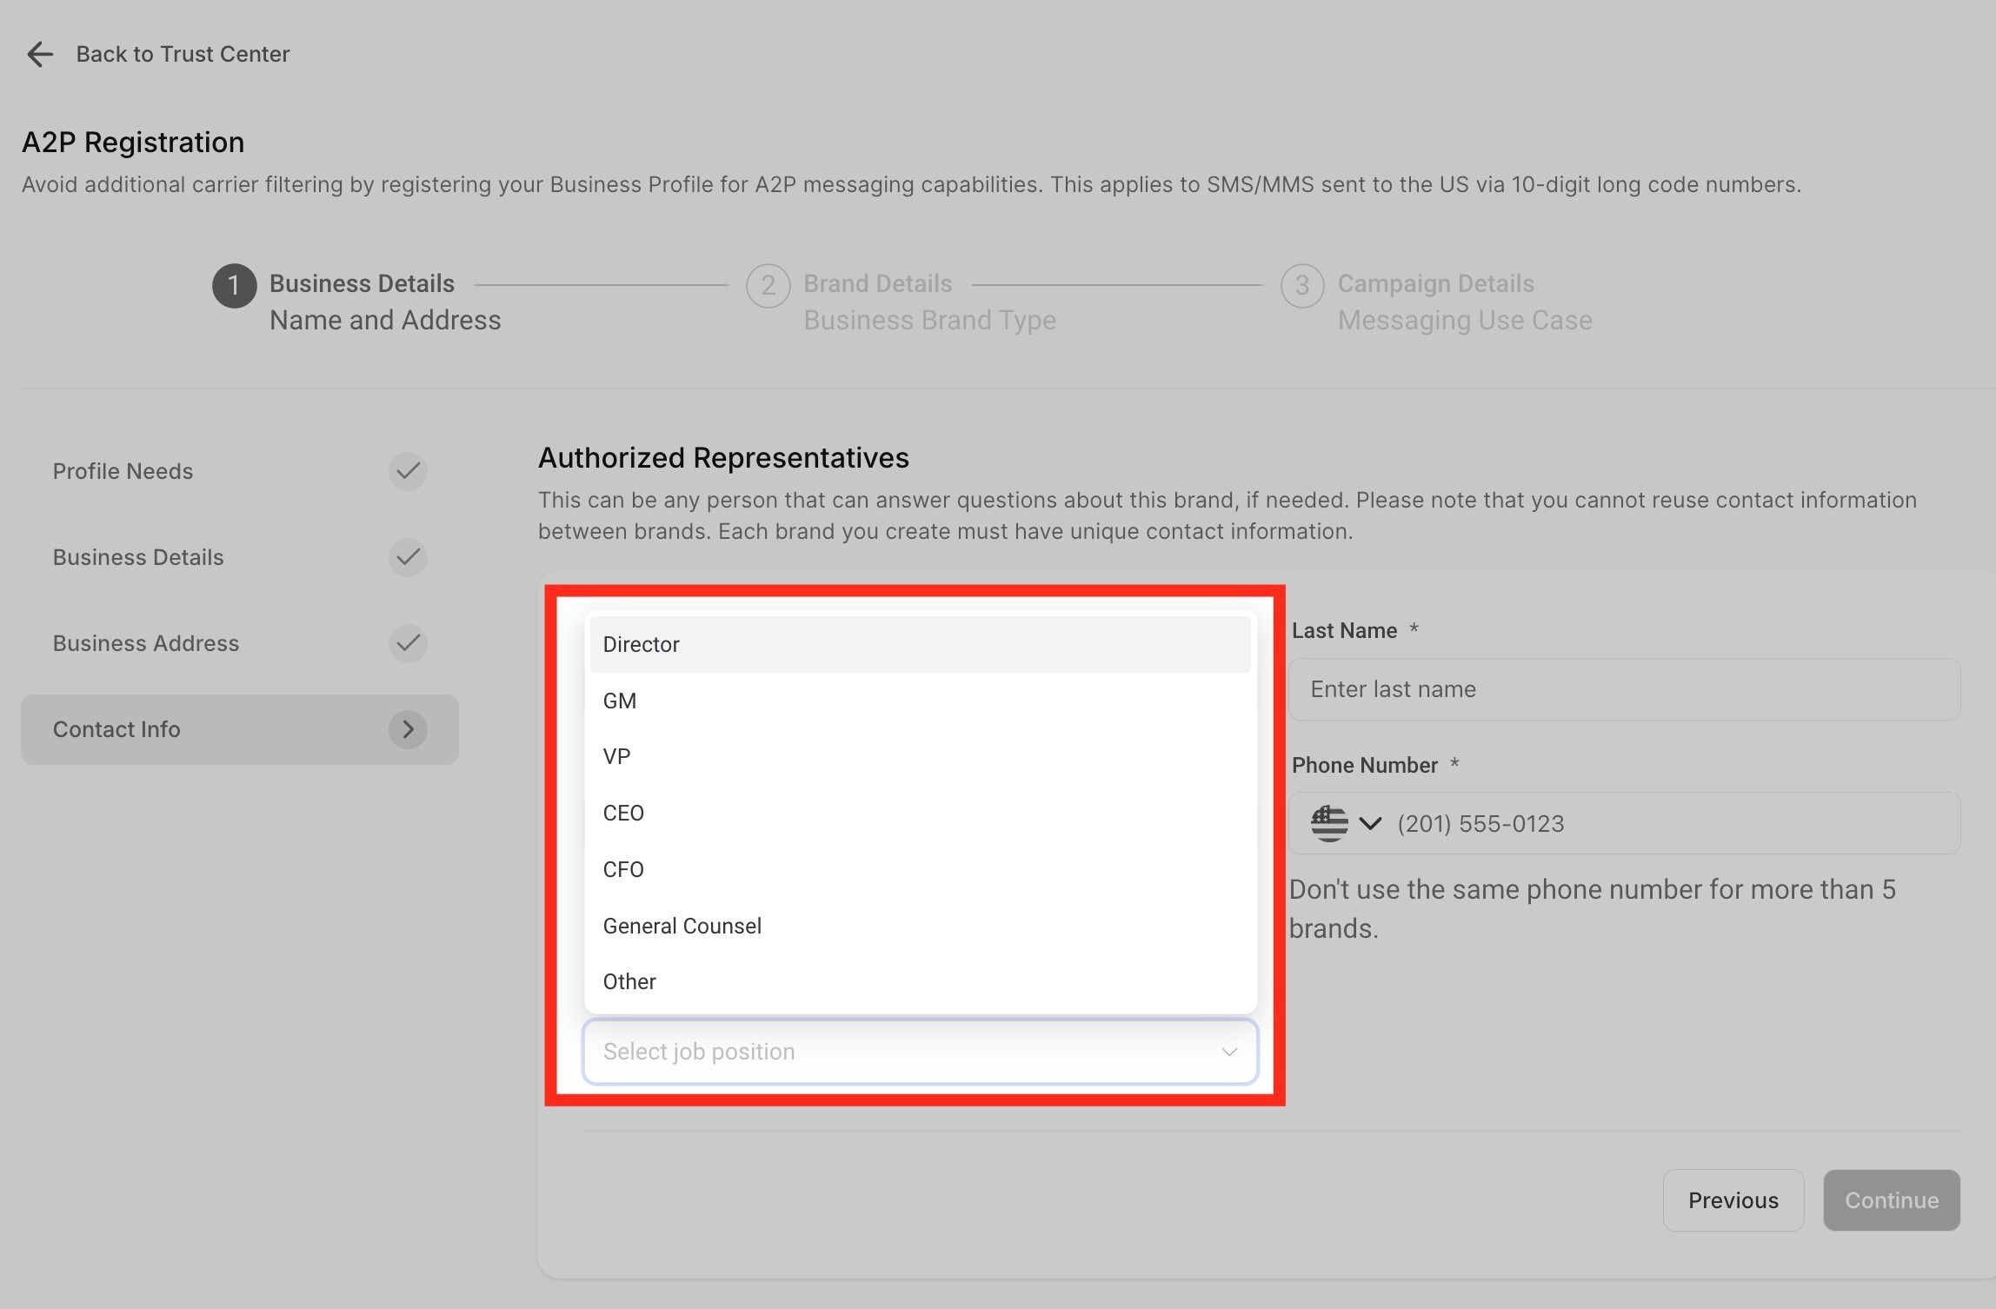Click the Contact Info chevron icon
The height and width of the screenshot is (1309, 1996).
[408, 729]
